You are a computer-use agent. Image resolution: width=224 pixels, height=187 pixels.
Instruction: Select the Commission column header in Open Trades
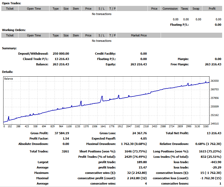pyautogui.click(x=170, y=9)
